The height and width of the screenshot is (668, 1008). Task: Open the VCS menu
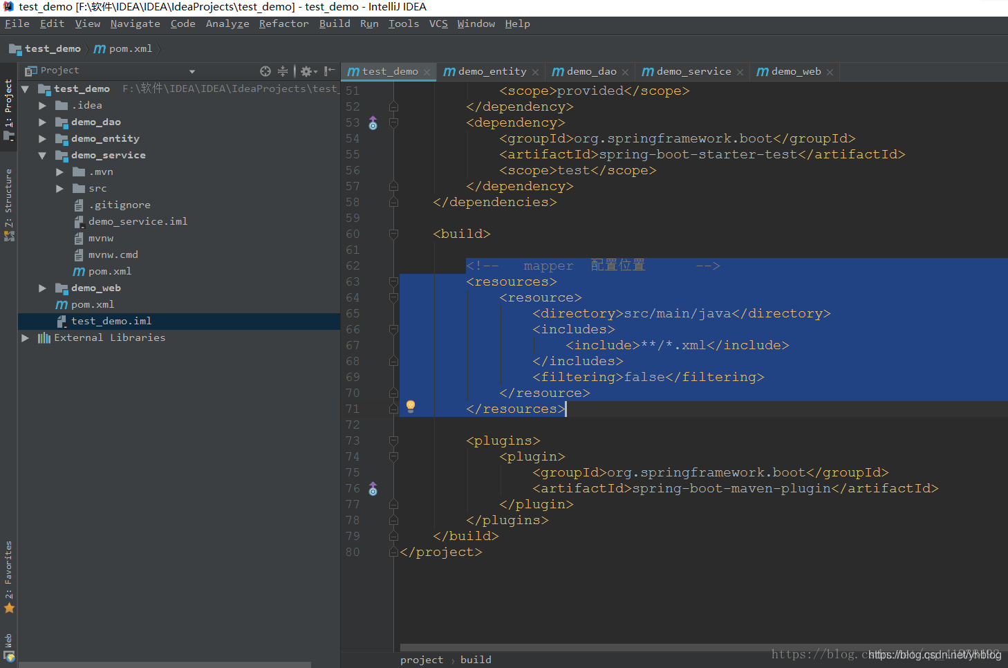(438, 24)
